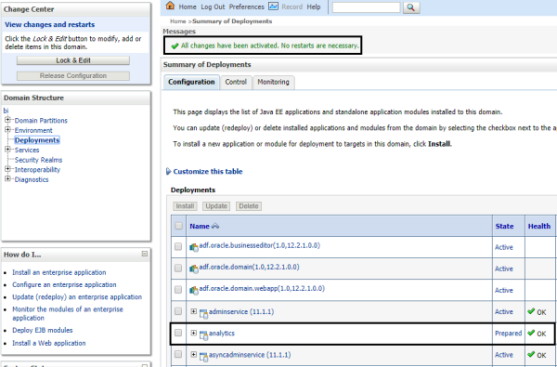Open the Control tab
Viewport: 557px width, 367px height.
(x=236, y=82)
